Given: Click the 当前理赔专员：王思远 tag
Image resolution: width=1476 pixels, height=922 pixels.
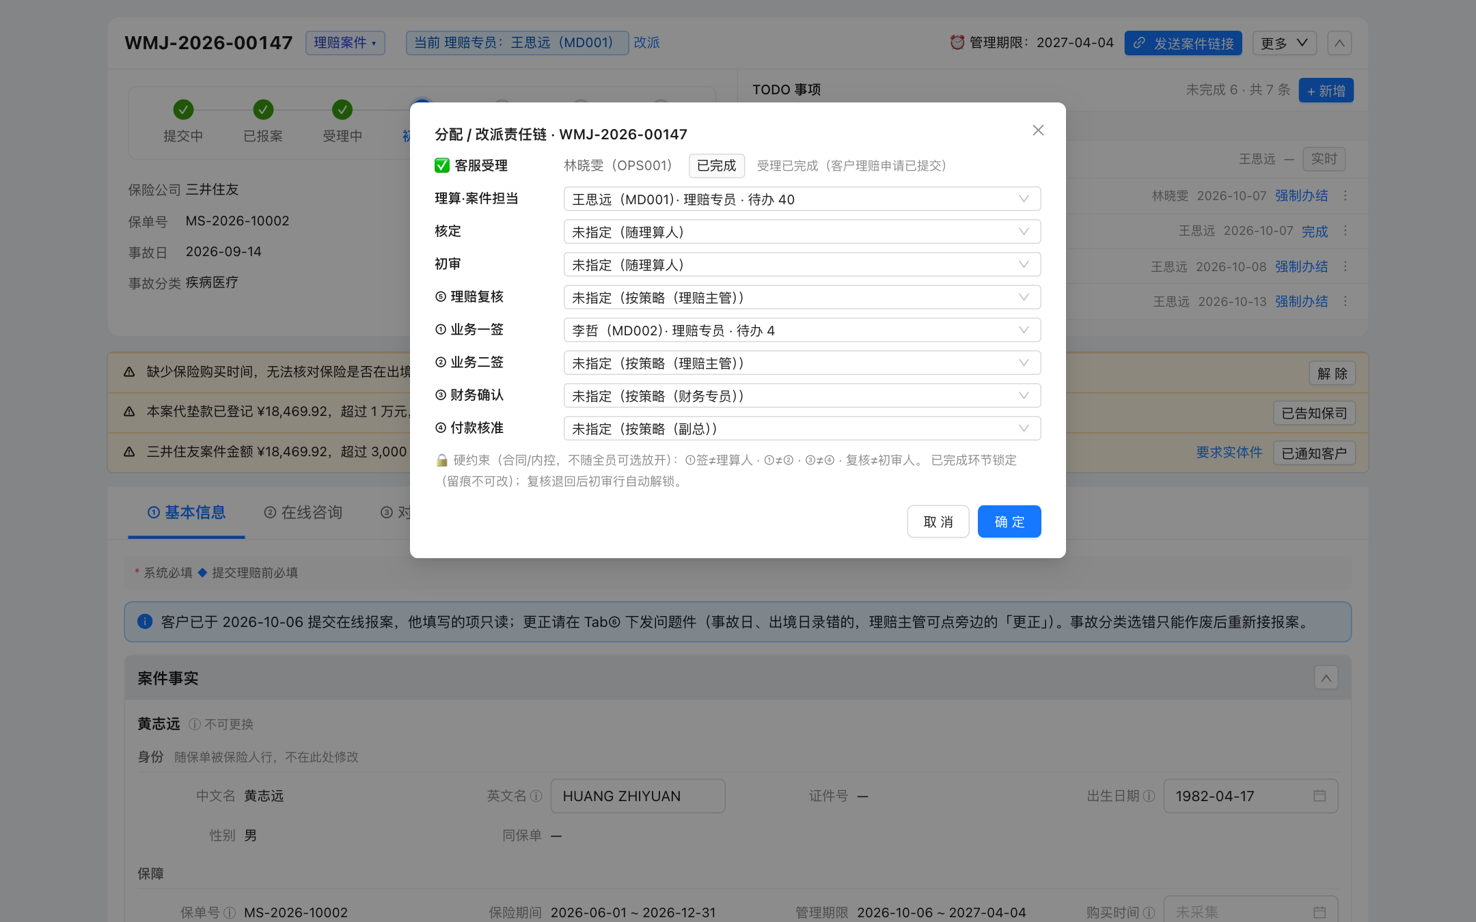Looking at the screenshot, I should [517, 42].
